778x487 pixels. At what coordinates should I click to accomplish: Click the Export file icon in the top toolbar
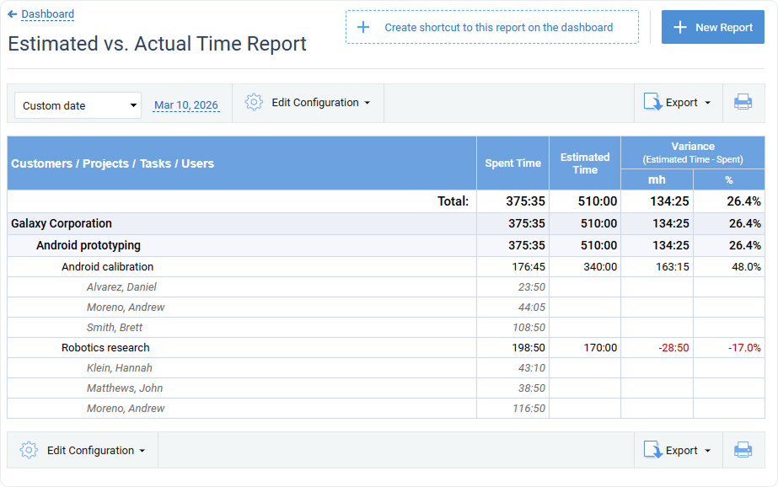click(x=650, y=100)
